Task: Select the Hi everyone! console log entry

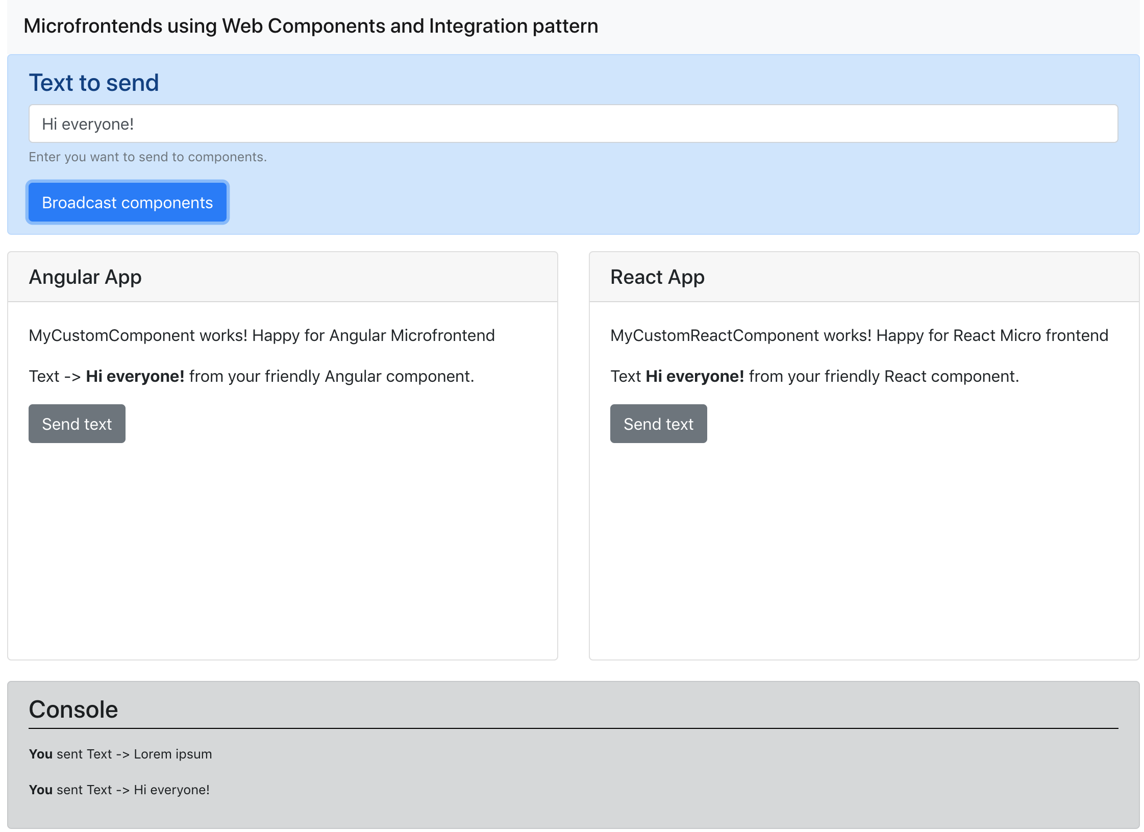Action: point(119,790)
